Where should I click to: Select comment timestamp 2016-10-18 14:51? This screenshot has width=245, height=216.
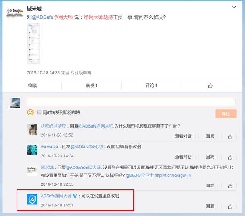coord(57,205)
